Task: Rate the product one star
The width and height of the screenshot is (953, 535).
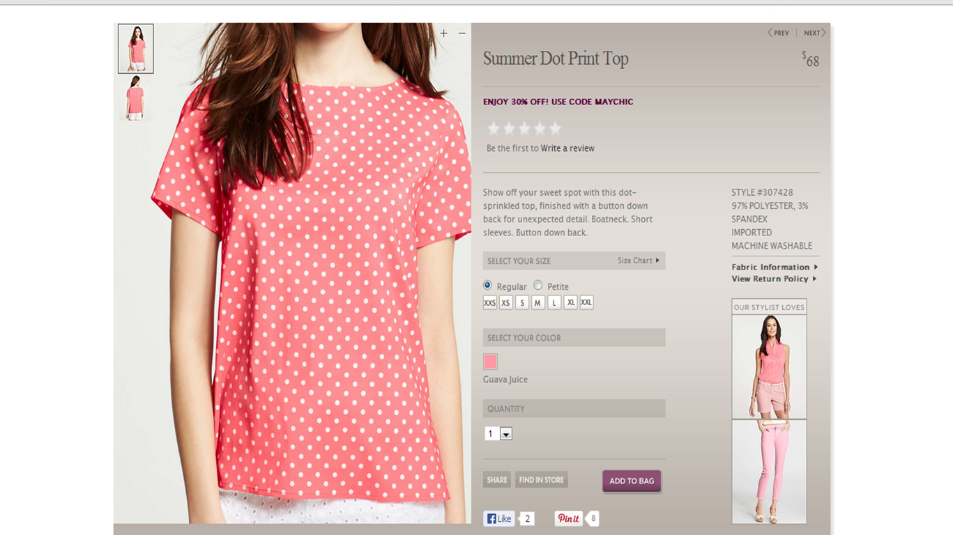Action: 494,128
